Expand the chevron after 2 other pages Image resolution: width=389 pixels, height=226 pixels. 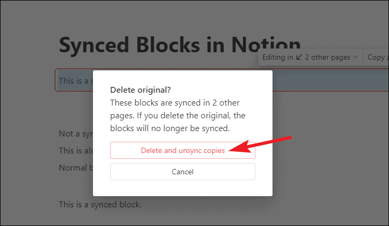coord(355,57)
